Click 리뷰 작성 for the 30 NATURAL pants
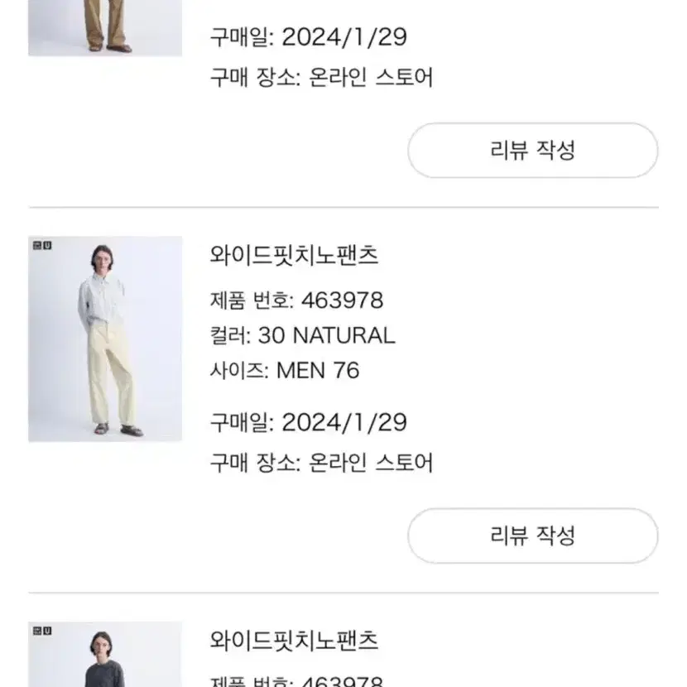Viewport: 687px width, 687px height. (x=533, y=536)
